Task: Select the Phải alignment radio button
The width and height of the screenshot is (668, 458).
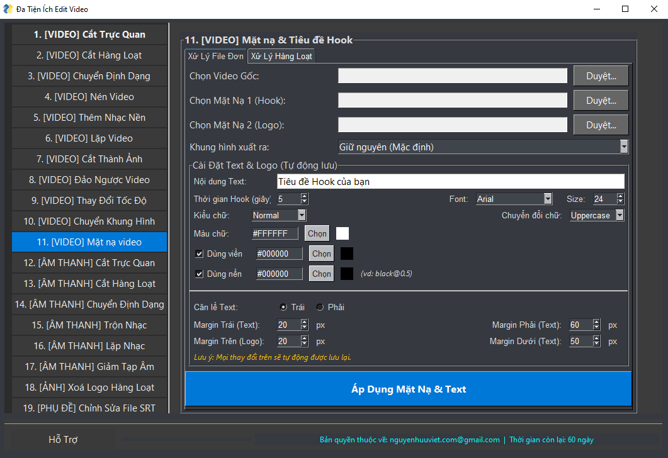Action: pyautogui.click(x=320, y=307)
